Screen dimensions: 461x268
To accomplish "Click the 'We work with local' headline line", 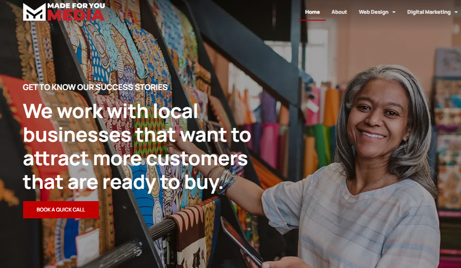I will (110, 111).
